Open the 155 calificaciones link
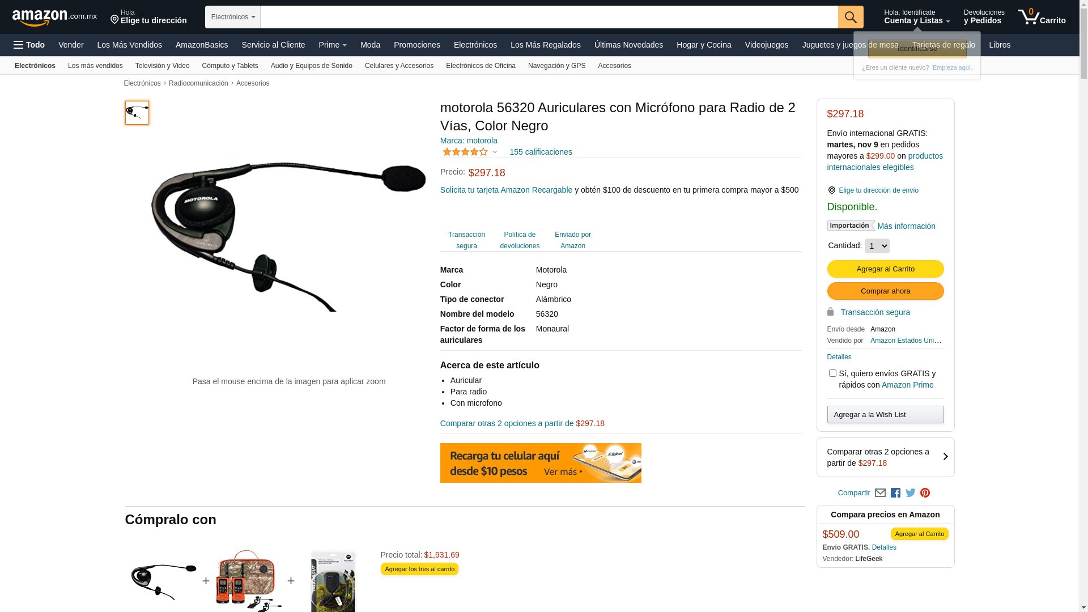Viewport: 1088px width, 612px height. pyautogui.click(x=541, y=152)
